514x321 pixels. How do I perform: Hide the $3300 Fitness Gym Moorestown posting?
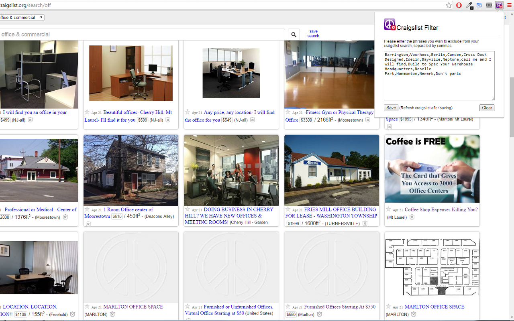[x=367, y=120]
